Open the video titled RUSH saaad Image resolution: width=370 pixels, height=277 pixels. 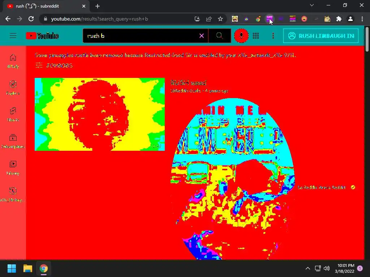pyautogui.click(x=188, y=83)
